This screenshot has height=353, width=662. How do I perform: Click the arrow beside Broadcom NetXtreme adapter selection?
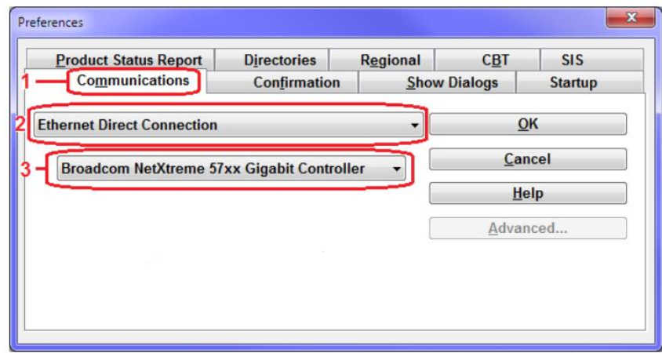396,169
